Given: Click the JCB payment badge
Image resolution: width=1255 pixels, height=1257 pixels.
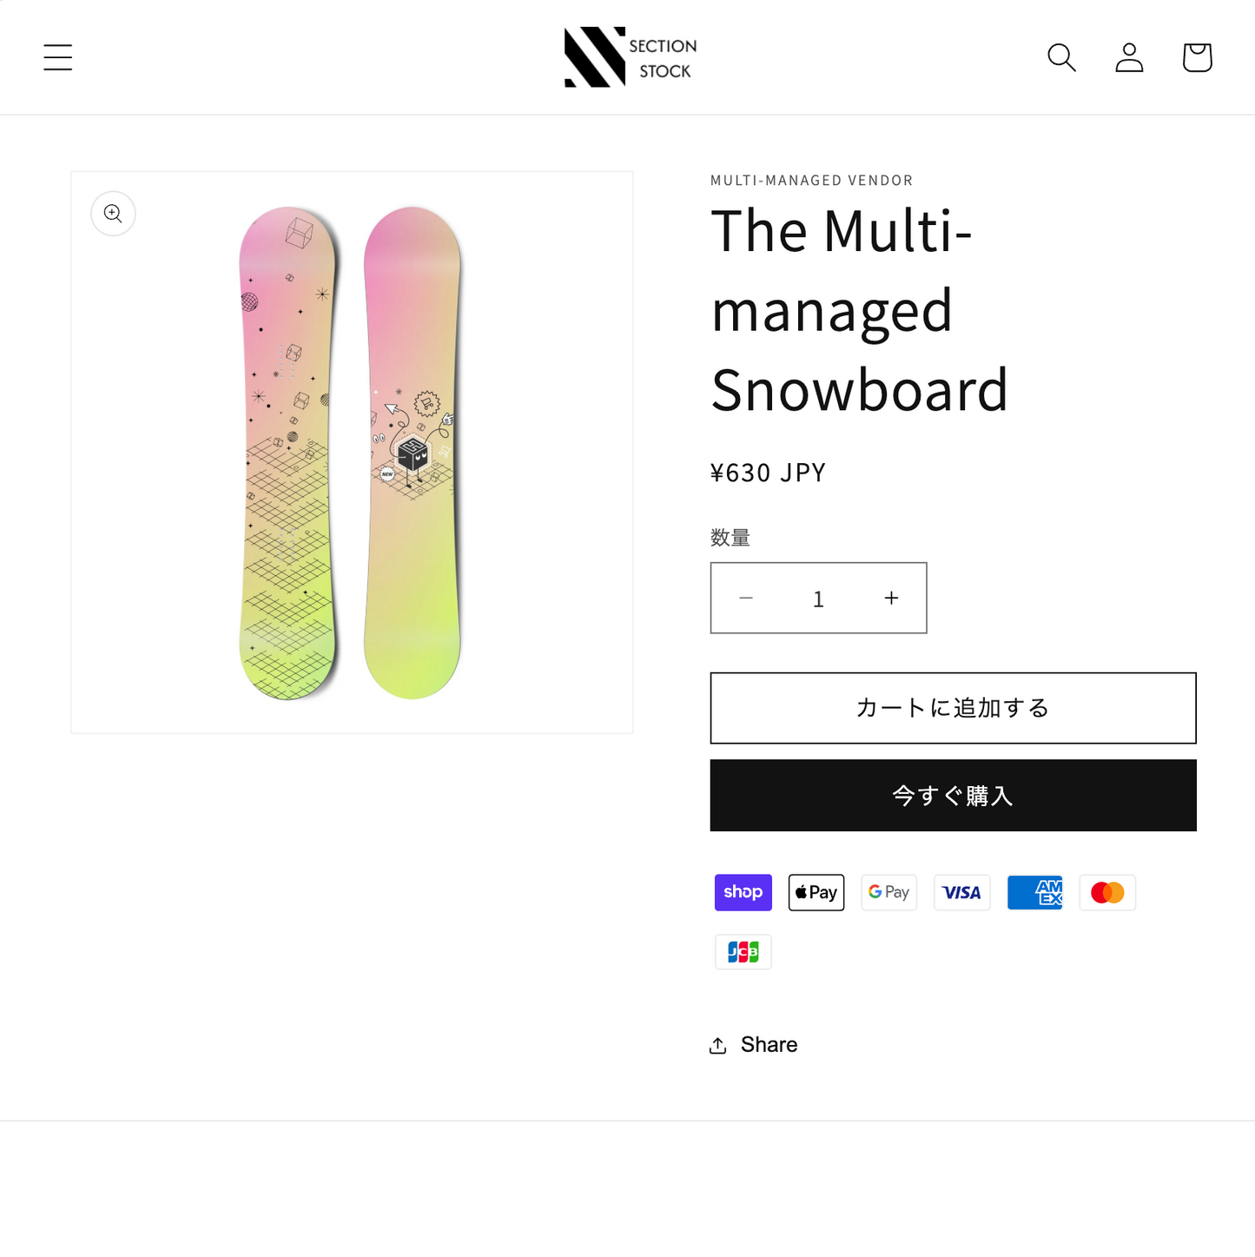Looking at the screenshot, I should (743, 951).
